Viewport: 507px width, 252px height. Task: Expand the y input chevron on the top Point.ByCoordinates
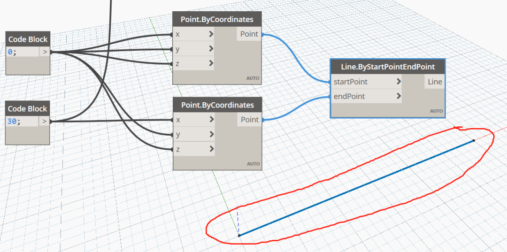(211, 48)
